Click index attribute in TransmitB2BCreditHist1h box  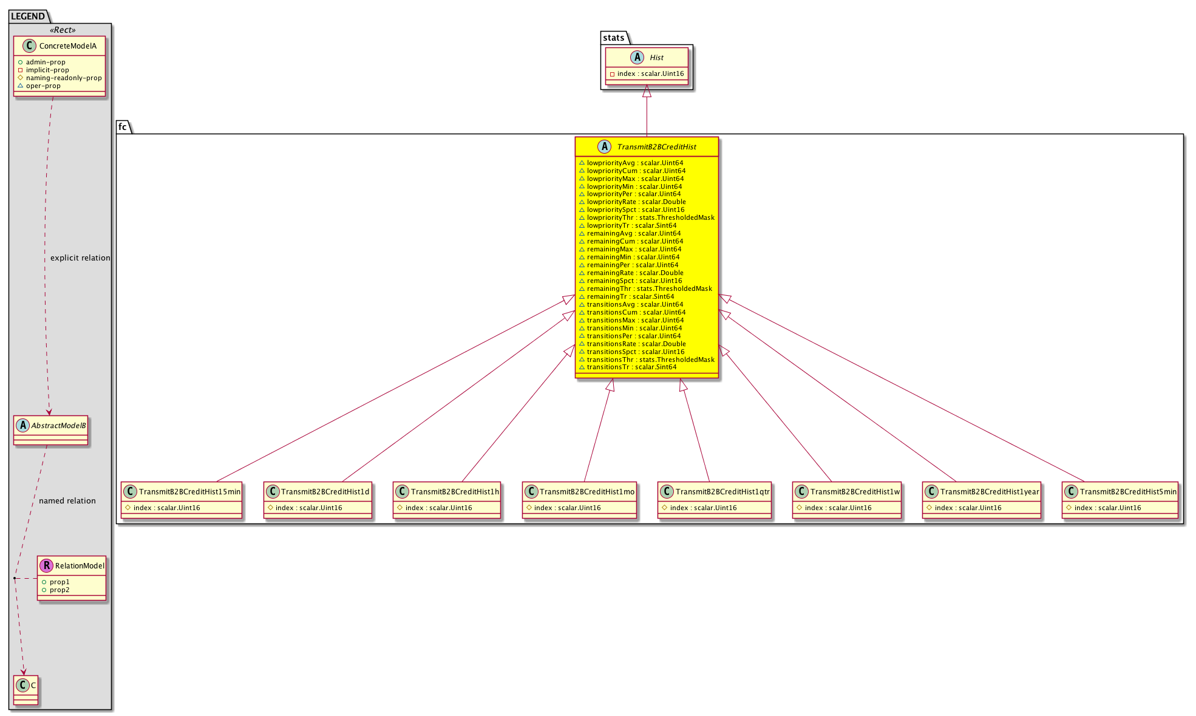coord(438,508)
